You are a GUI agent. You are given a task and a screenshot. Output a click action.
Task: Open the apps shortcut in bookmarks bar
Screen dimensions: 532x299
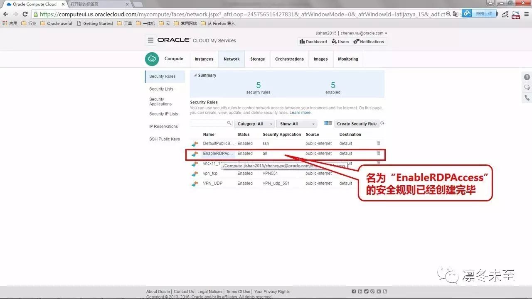click(10, 23)
